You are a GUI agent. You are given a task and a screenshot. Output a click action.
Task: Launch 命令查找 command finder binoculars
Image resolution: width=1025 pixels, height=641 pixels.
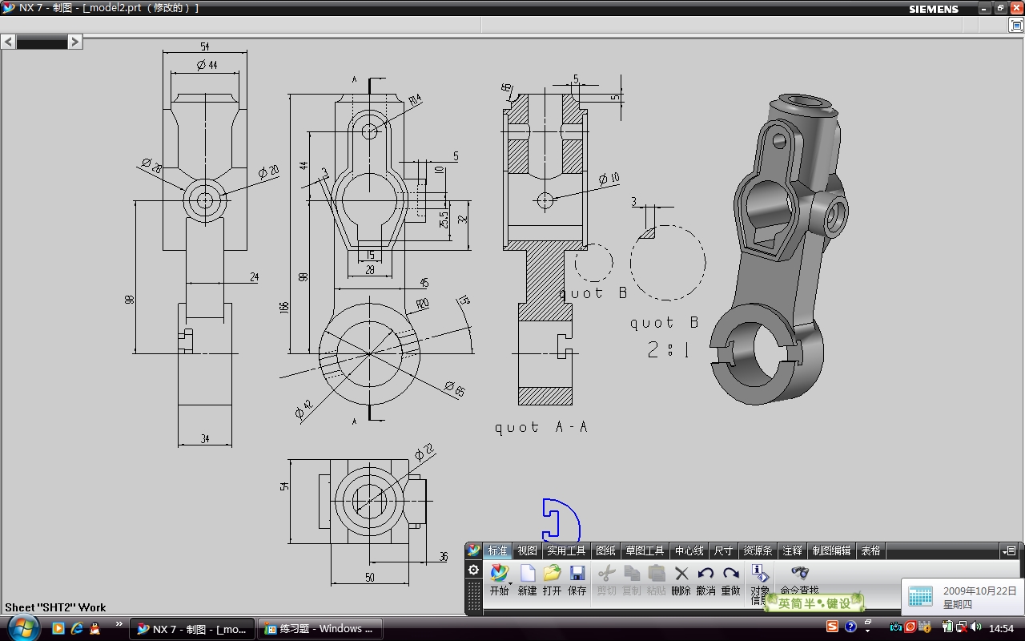pos(799,579)
